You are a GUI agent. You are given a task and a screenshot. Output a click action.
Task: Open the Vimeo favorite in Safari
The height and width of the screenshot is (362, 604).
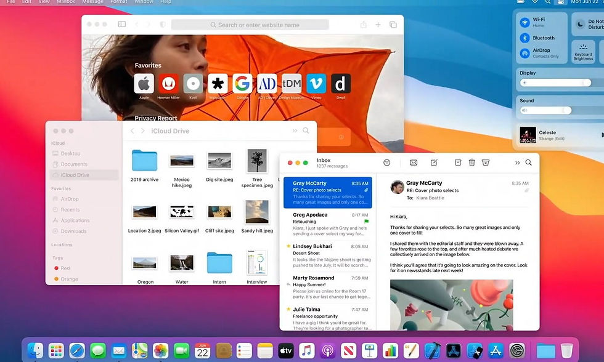(x=316, y=84)
